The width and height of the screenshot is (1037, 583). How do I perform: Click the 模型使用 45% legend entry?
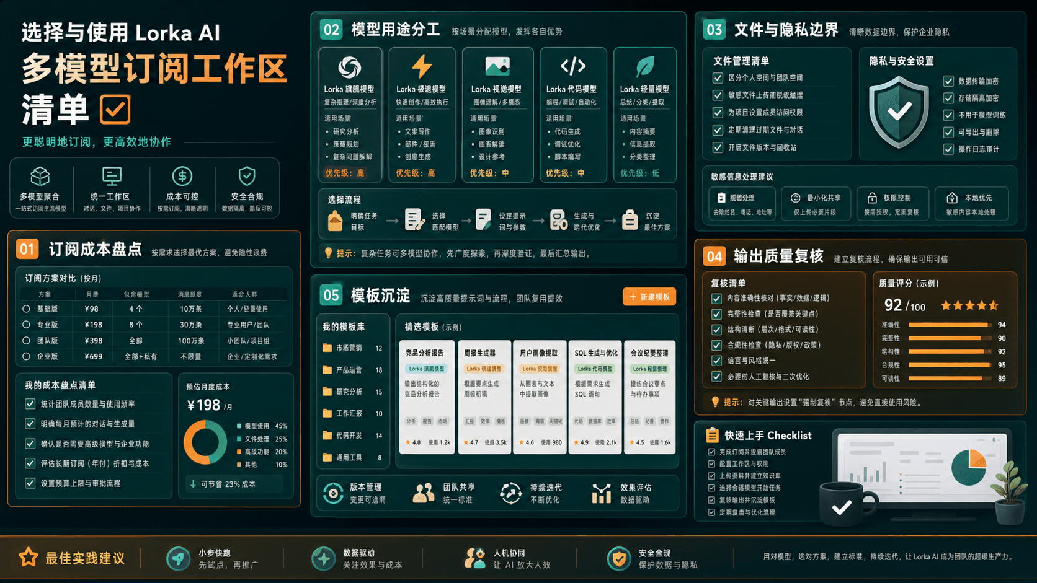click(x=262, y=426)
